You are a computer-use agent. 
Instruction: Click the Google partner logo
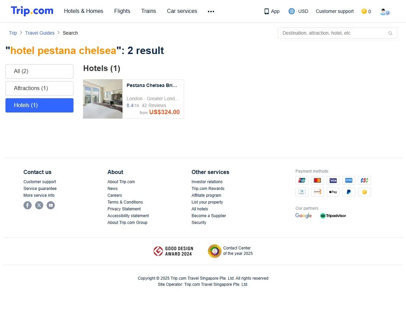pyautogui.click(x=304, y=215)
